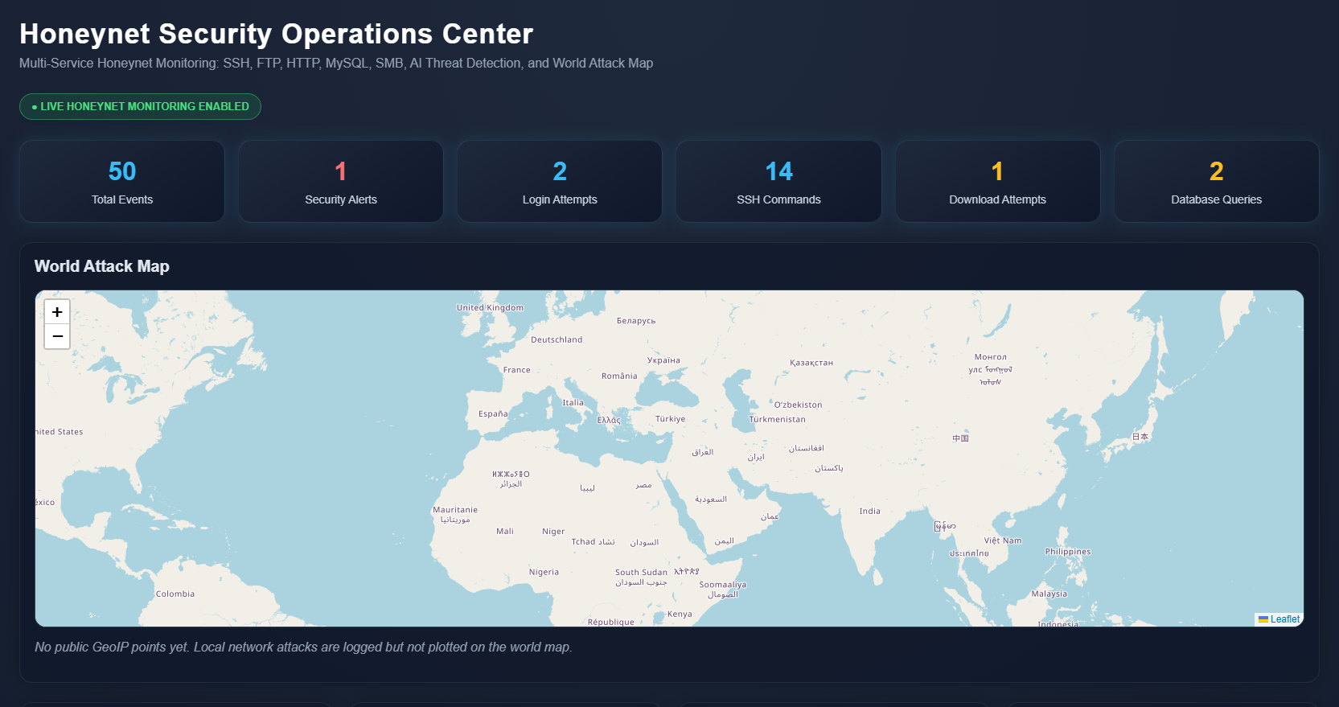Click the Colombia label on the map
Image resolution: width=1339 pixels, height=707 pixels.
point(175,594)
